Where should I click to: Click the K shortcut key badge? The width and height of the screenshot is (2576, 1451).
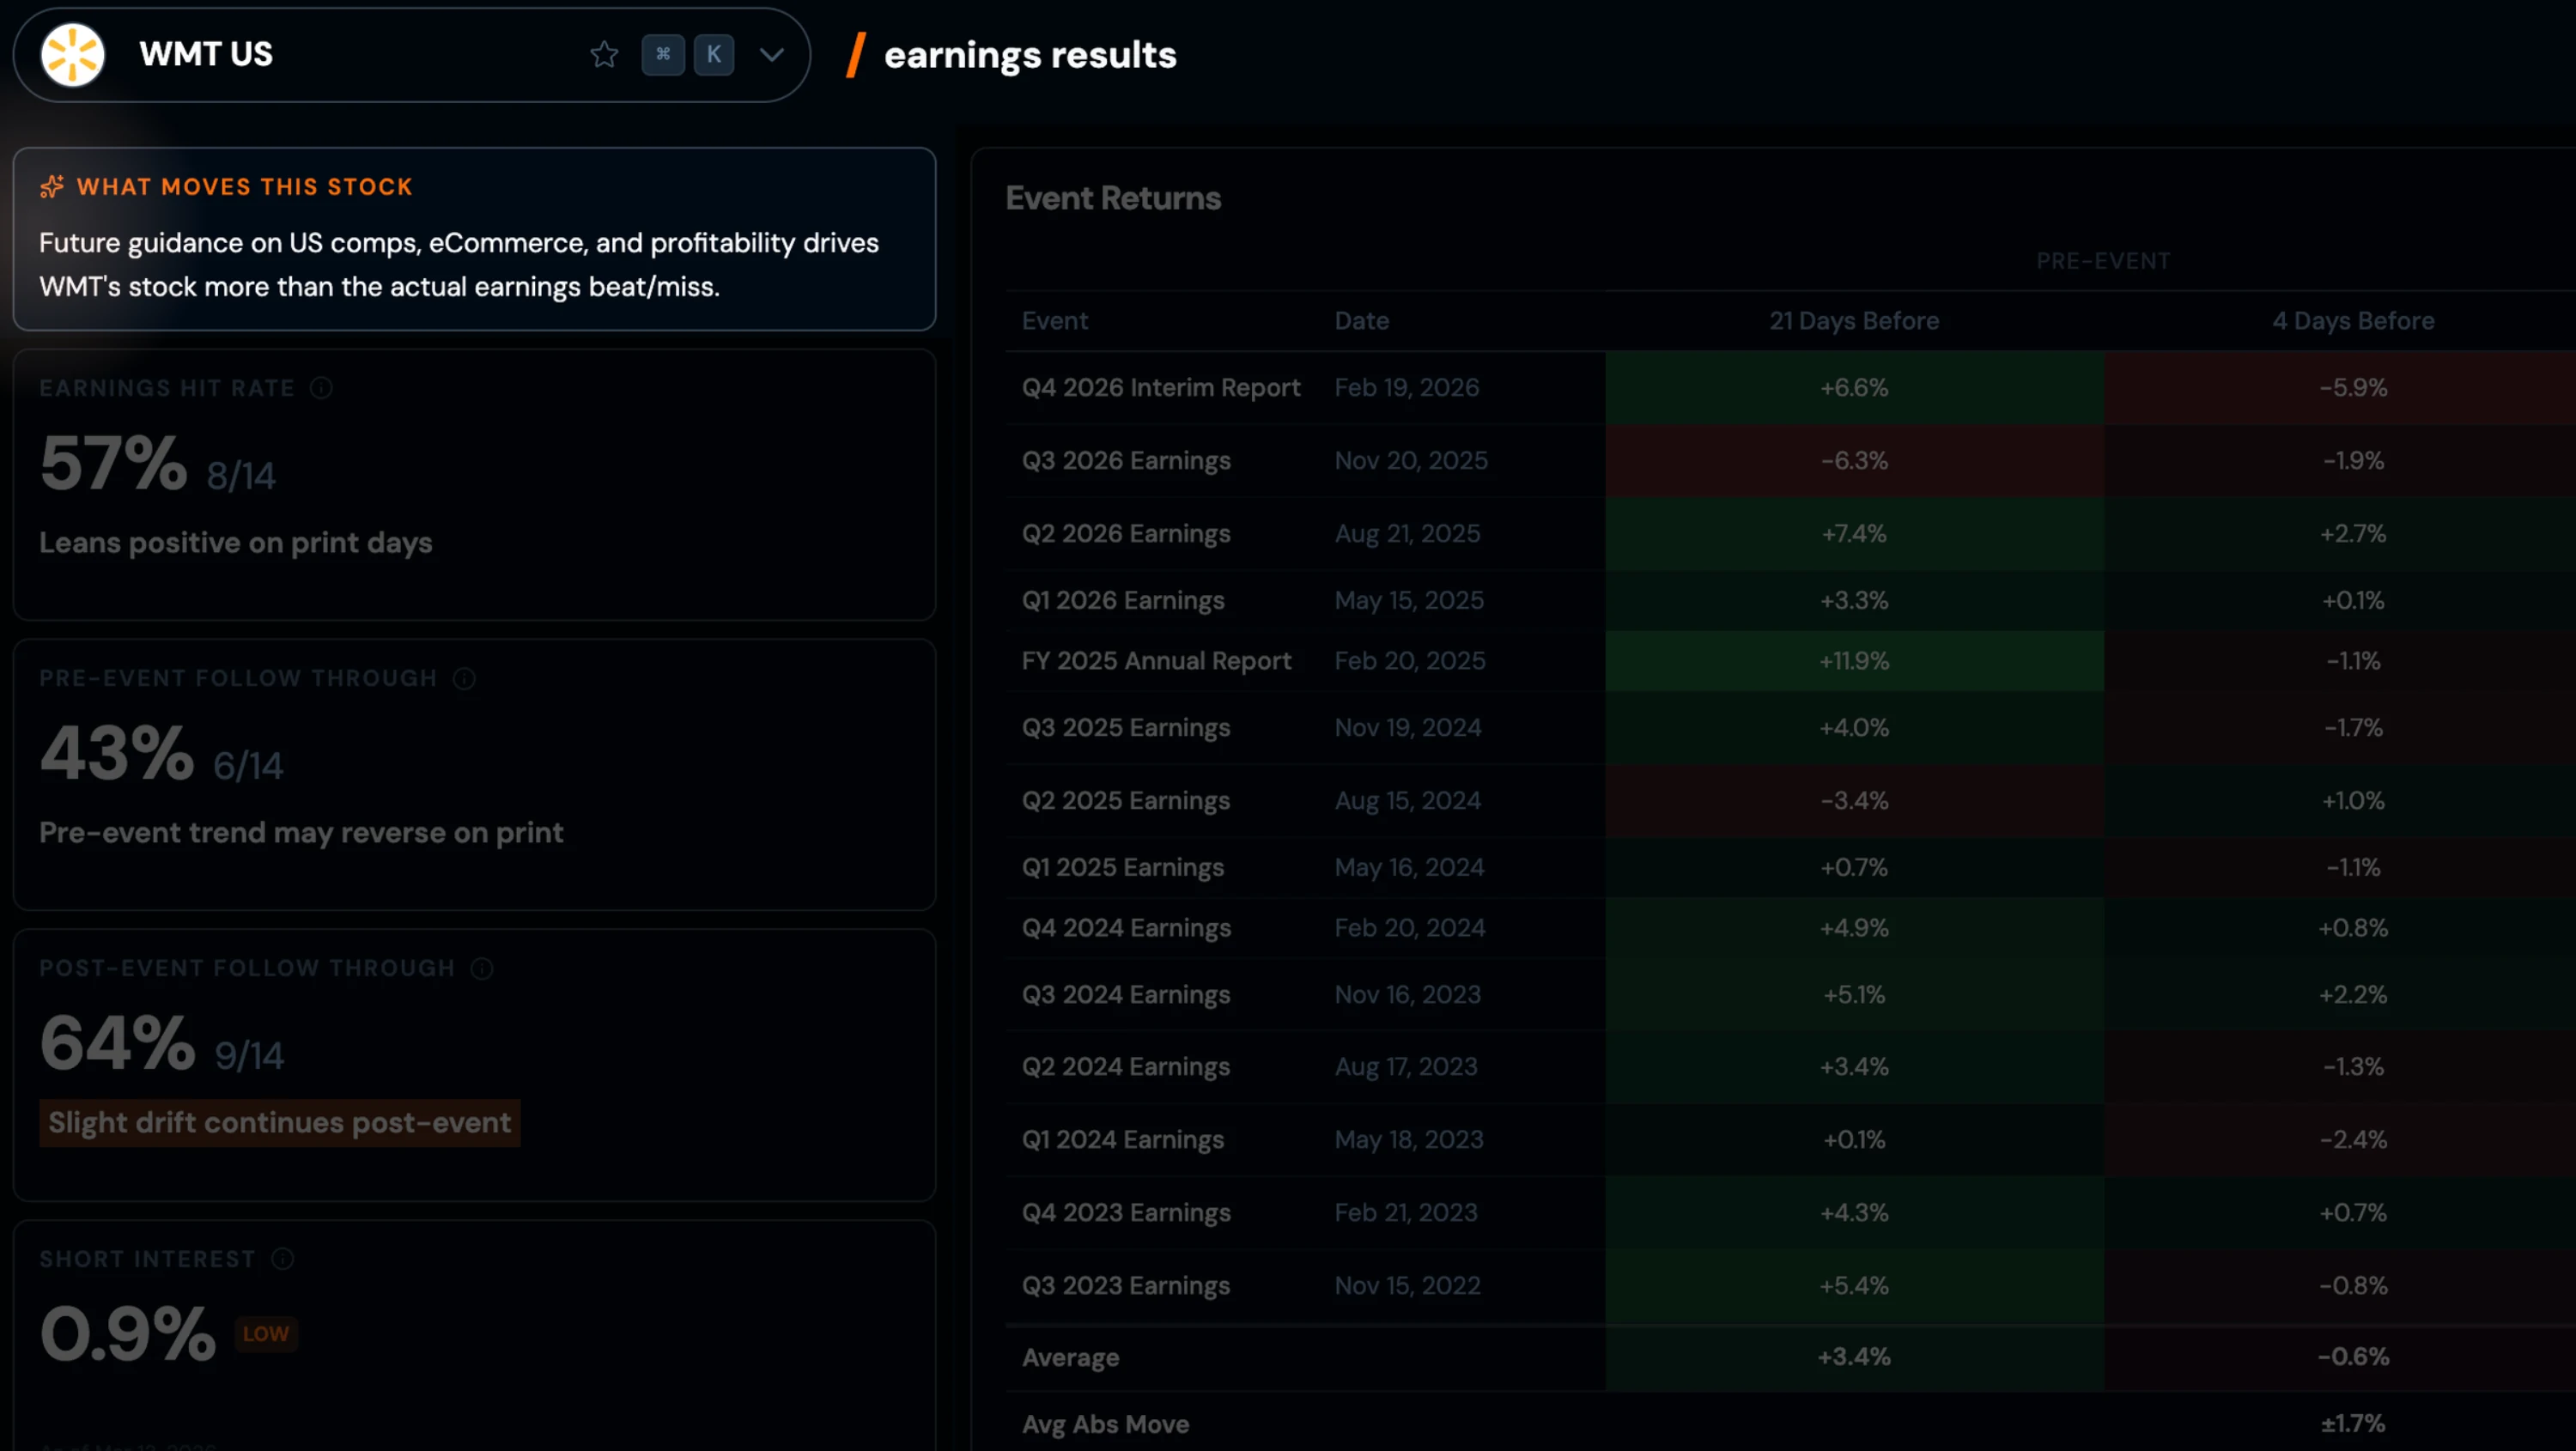[x=714, y=55]
